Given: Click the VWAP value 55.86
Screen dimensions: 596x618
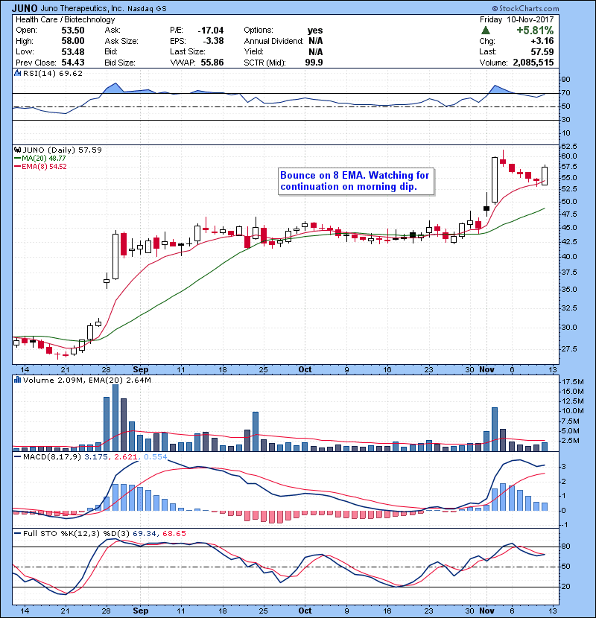Looking at the screenshot, I should click(x=212, y=63).
